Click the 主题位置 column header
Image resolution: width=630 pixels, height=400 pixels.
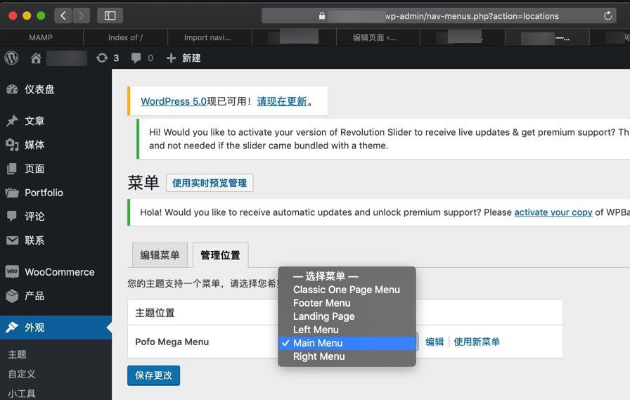click(155, 313)
